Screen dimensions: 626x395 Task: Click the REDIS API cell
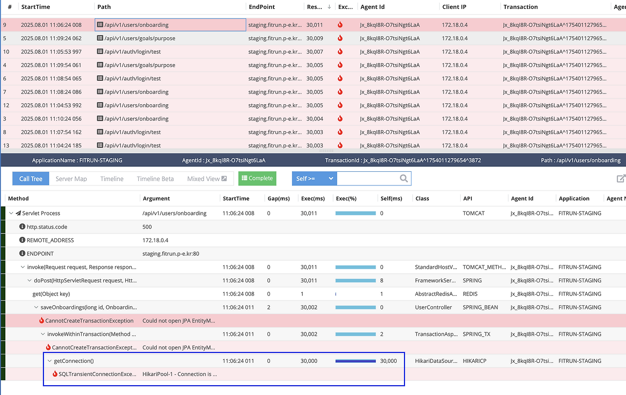point(470,294)
